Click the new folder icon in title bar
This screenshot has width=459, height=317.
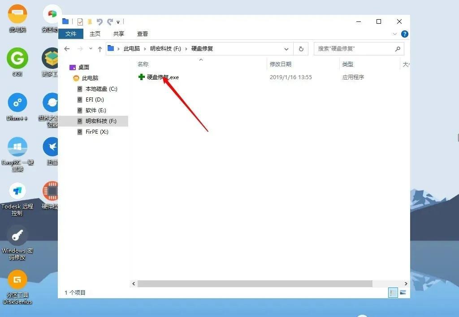[x=90, y=21]
